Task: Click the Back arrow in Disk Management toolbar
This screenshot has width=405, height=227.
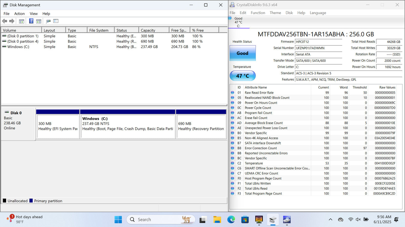Action: click(5, 21)
